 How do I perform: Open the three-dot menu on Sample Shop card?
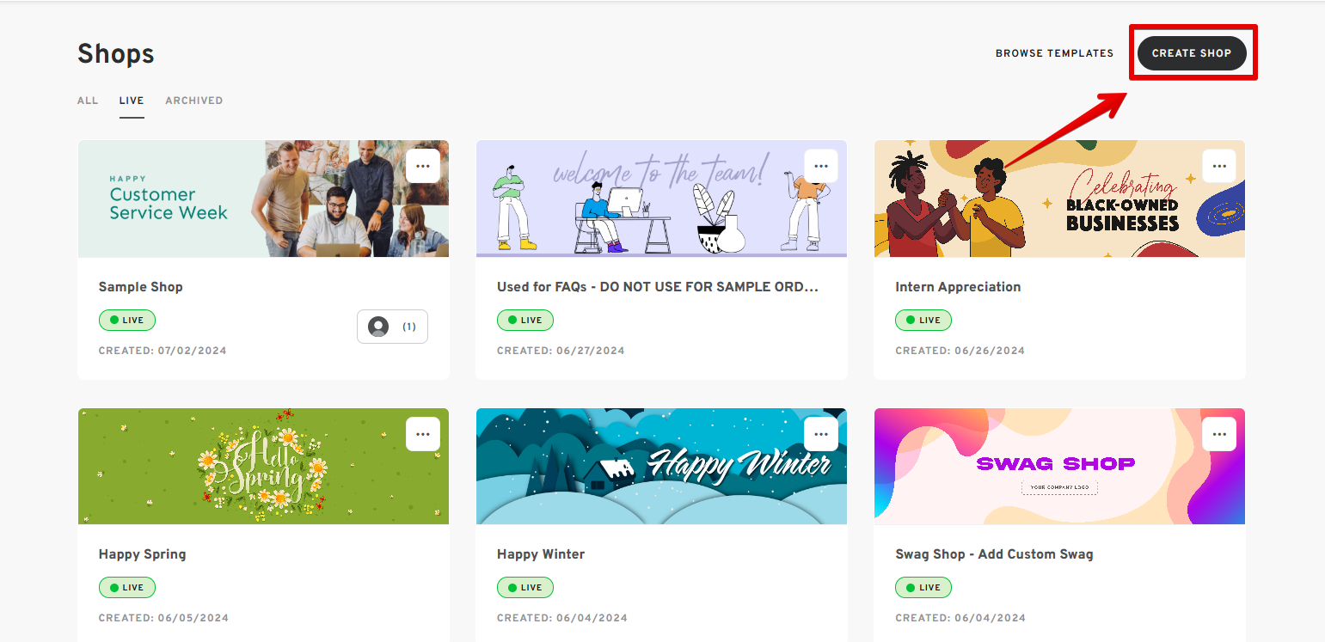[x=423, y=166]
